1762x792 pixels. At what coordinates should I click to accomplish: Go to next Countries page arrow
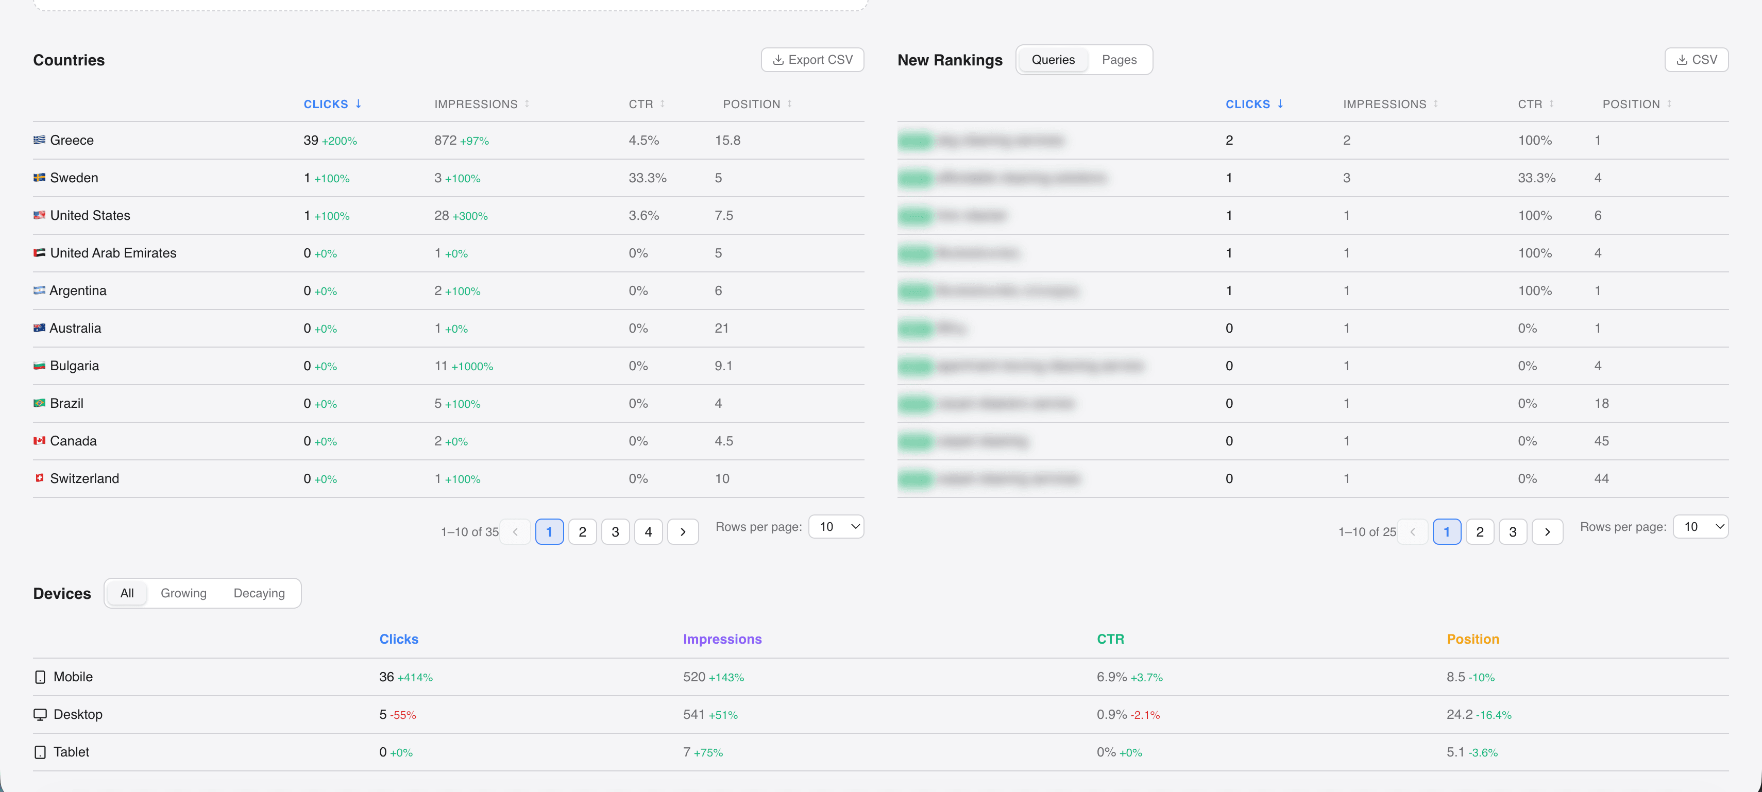pyautogui.click(x=683, y=532)
